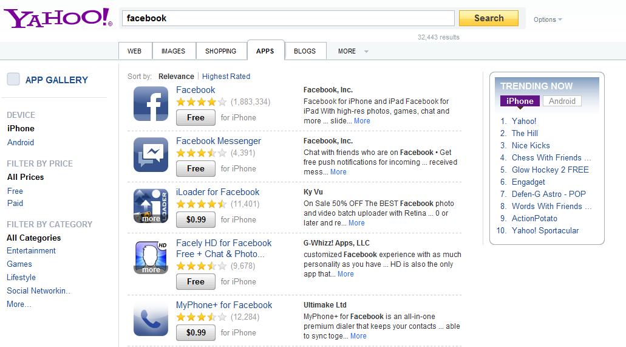The width and height of the screenshot is (626, 347).
Task: Click the Facebook Messenger star rating
Action: (x=202, y=153)
